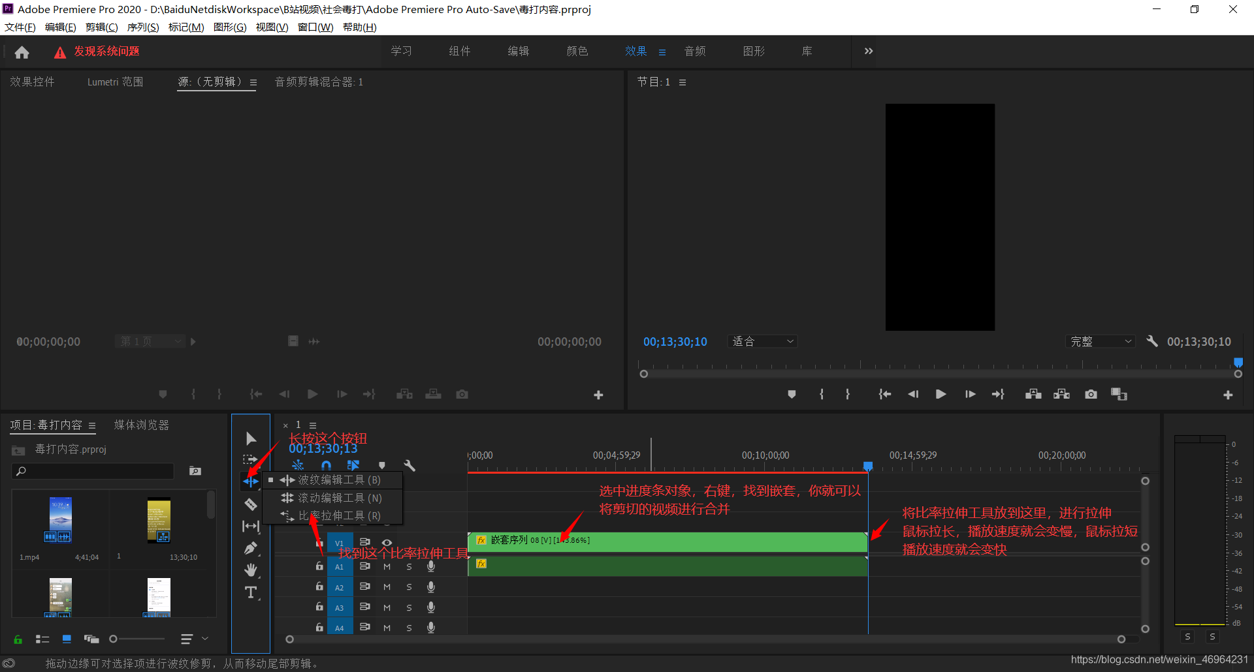The image size is (1254, 672).
Task: Open 效果 workspace menu icon
Action: point(662,52)
